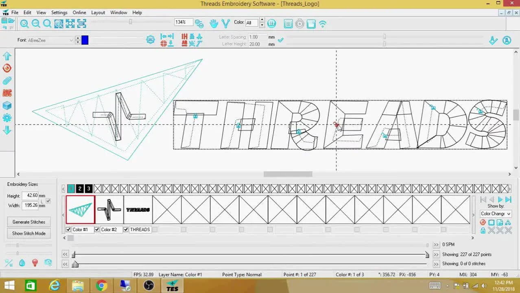Screen dimensions: 520x293
Task: Uncheck the Color #1 checkbox
Action: [x=69, y=229]
